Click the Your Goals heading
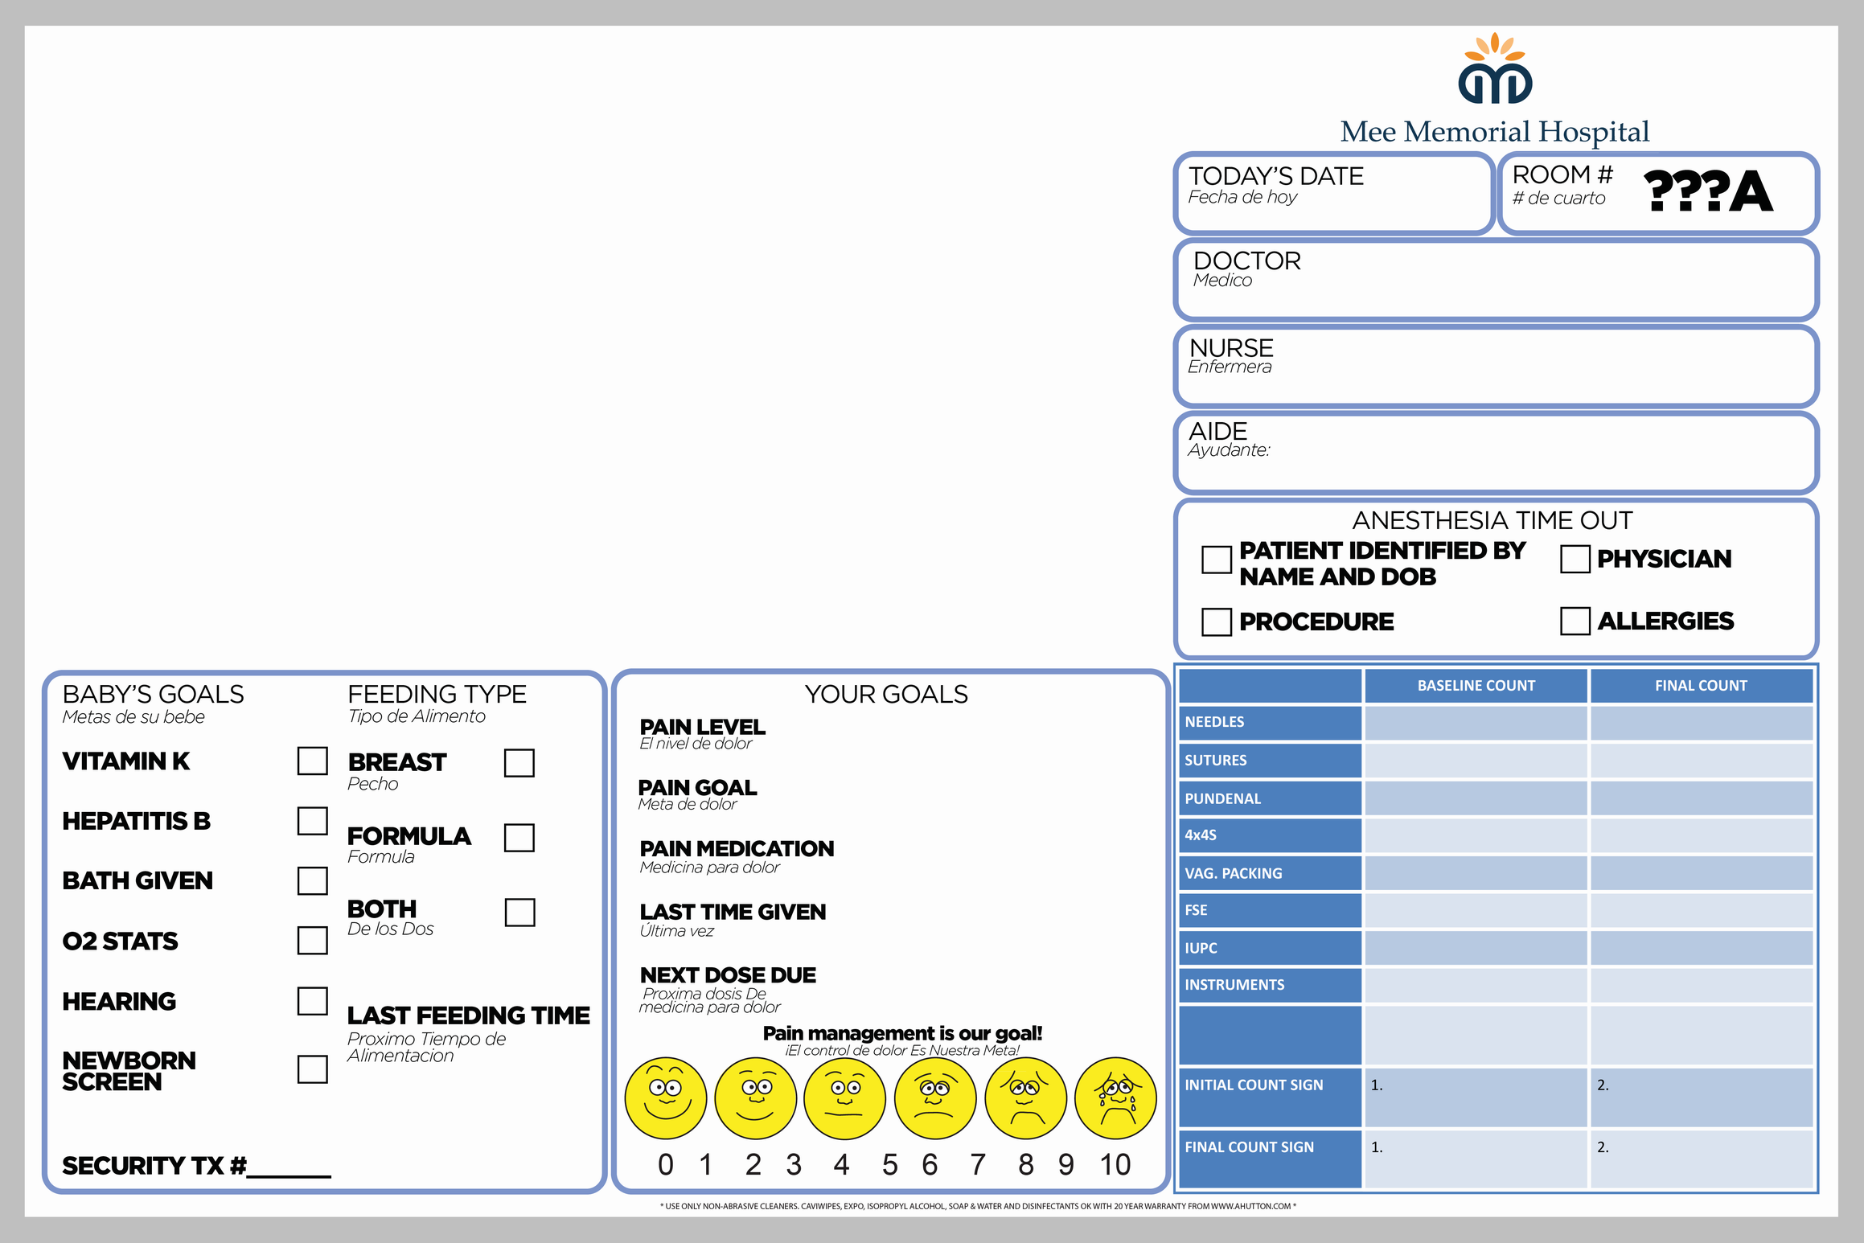1864x1243 pixels. pos(886,694)
